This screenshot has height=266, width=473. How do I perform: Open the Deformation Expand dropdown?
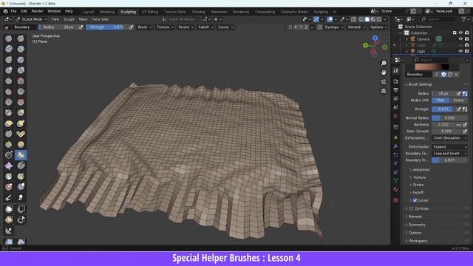450,147
